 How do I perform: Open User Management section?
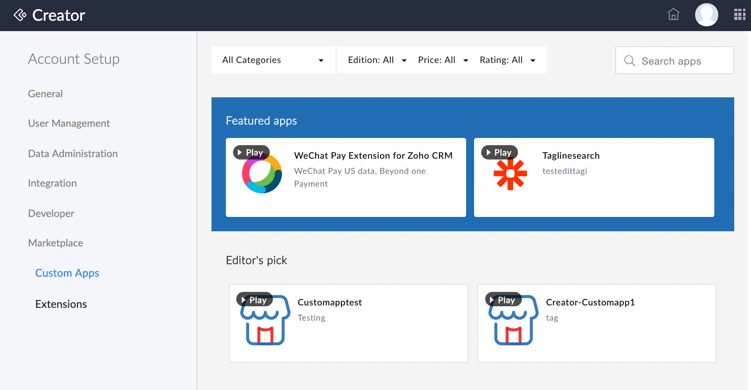pyautogui.click(x=69, y=123)
